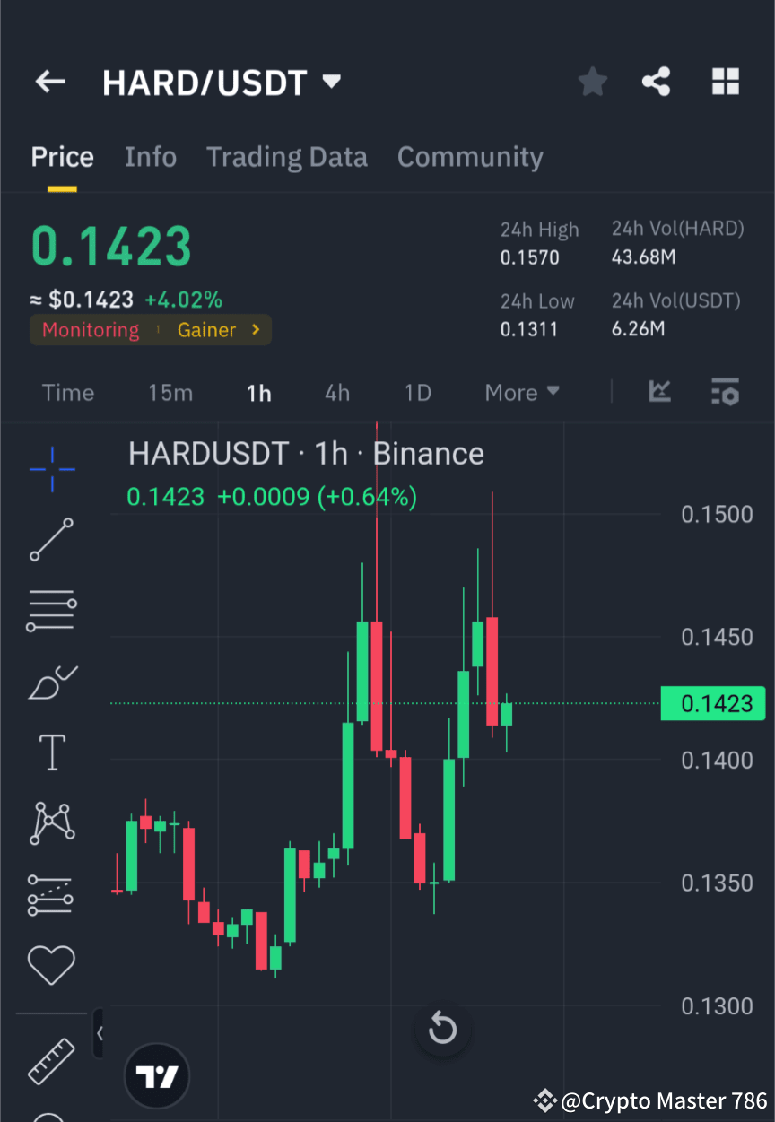Select the brush drawing tool
Screen dimensions: 775x1122
point(51,682)
